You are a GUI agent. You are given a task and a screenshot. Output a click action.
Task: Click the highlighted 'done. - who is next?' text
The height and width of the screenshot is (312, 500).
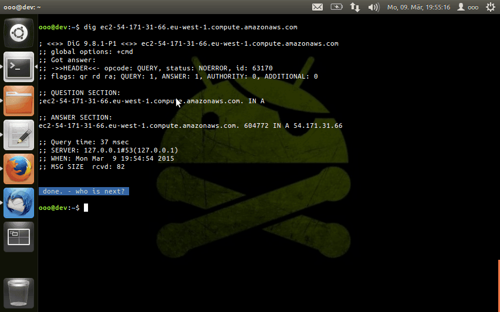[84, 191]
